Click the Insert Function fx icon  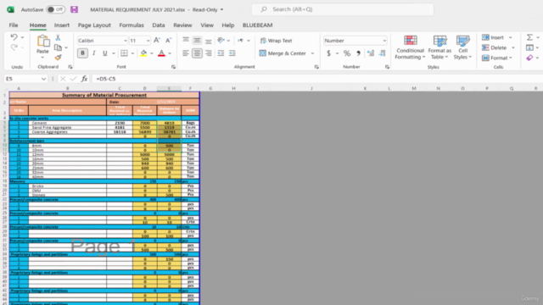coord(84,79)
